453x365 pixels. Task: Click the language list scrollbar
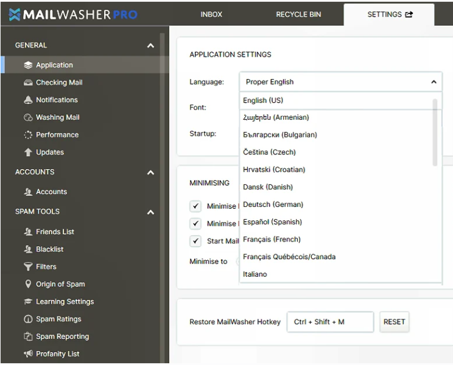coord(435,132)
